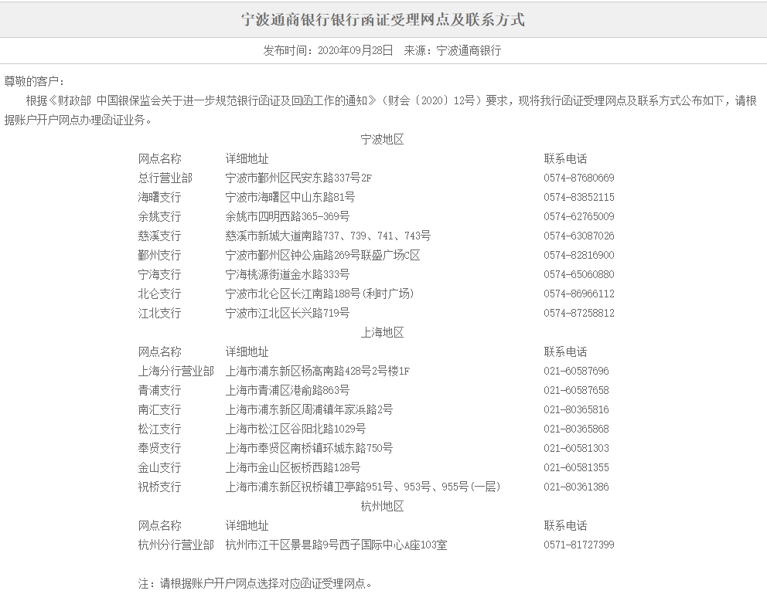Select branch name 鄞州支行
This screenshot has width=767, height=594.
coord(159,255)
